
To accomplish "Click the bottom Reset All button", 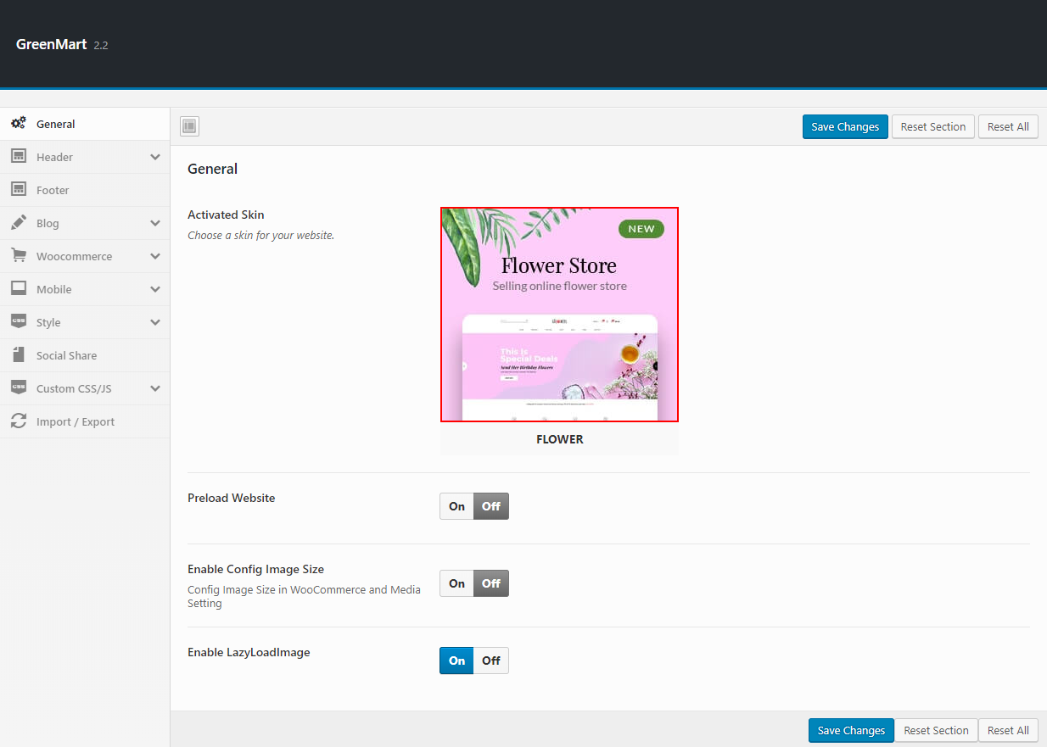I will tap(1008, 730).
